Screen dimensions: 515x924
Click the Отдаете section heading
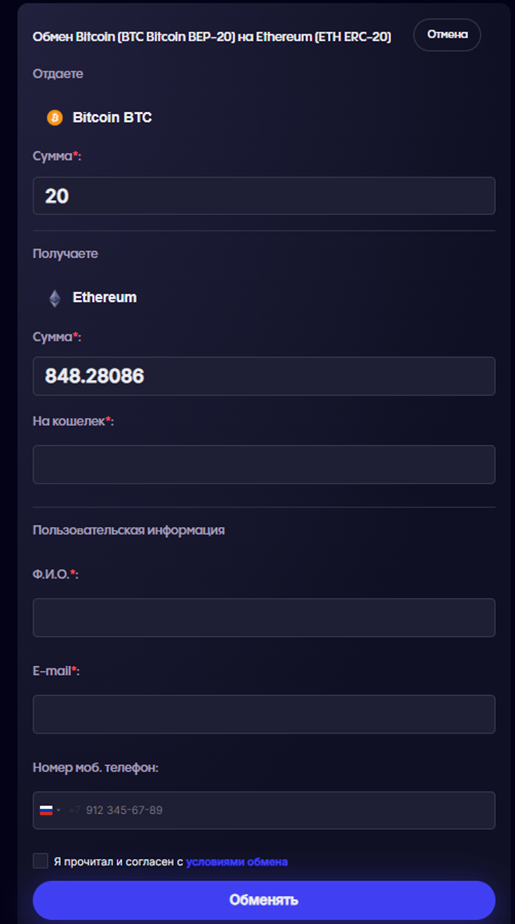58,74
